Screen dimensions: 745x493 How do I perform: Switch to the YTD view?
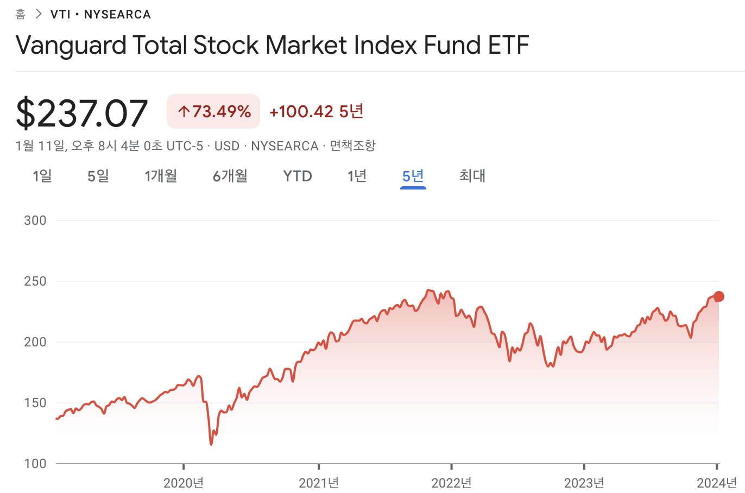click(x=297, y=176)
